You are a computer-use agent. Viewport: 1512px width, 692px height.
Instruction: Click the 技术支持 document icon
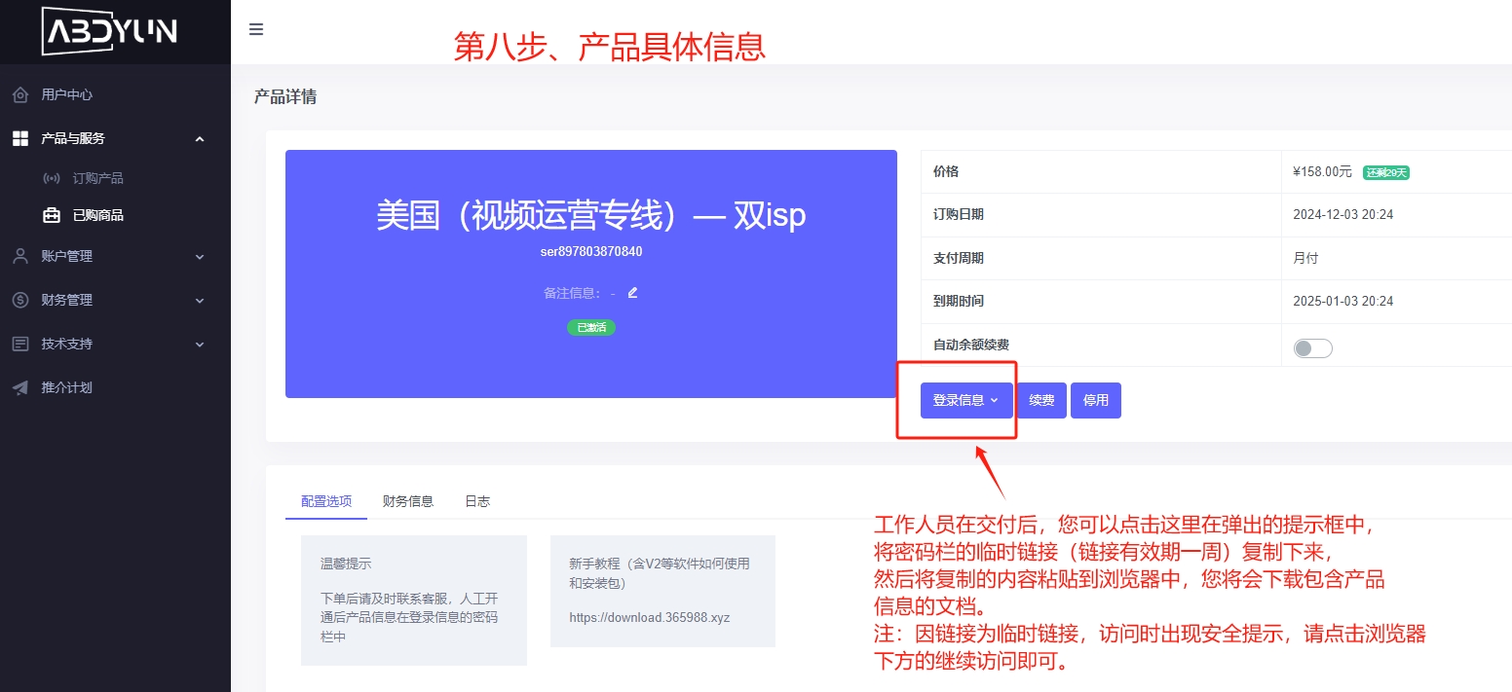[x=20, y=345]
